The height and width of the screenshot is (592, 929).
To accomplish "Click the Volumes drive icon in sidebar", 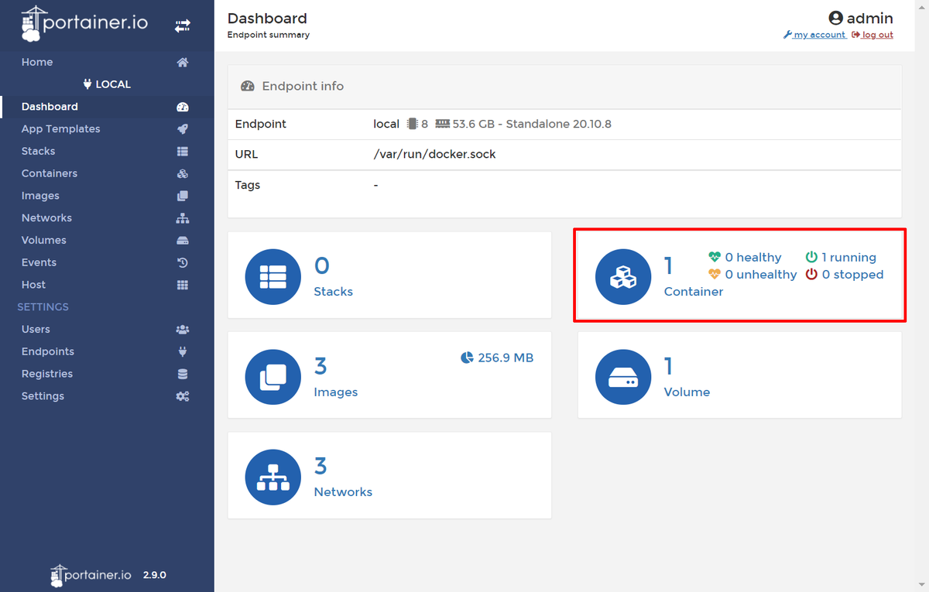I will tap(183, 241).
